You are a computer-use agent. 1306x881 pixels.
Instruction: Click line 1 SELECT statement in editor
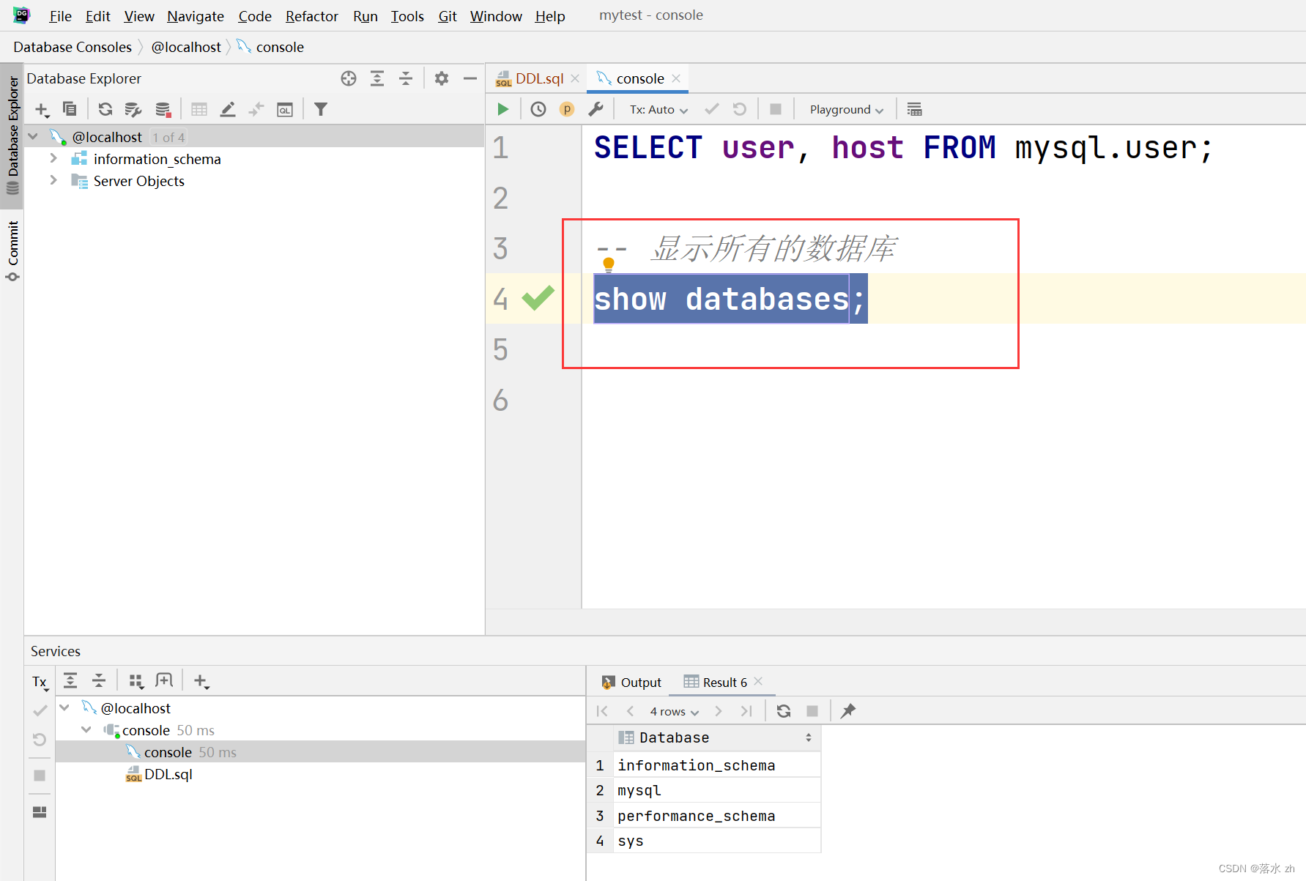click(902, 148)
